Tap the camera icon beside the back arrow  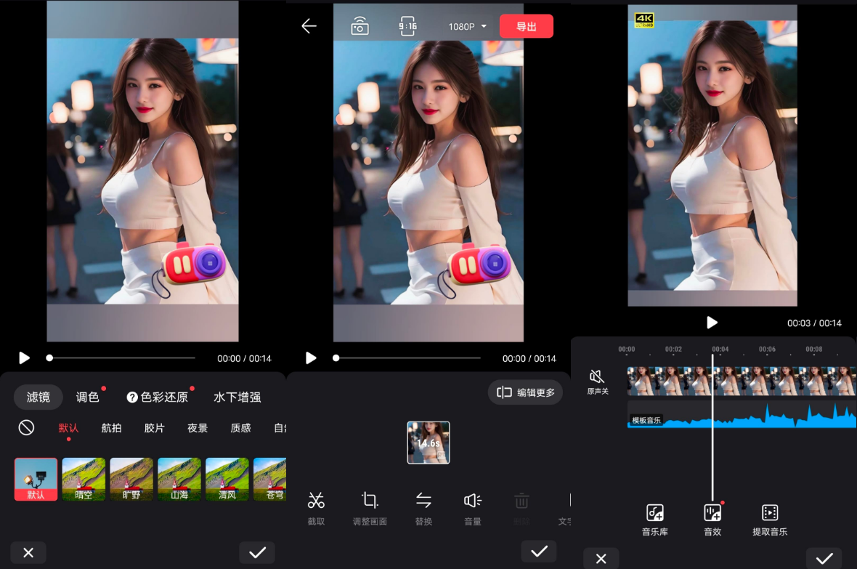[360, 27]
